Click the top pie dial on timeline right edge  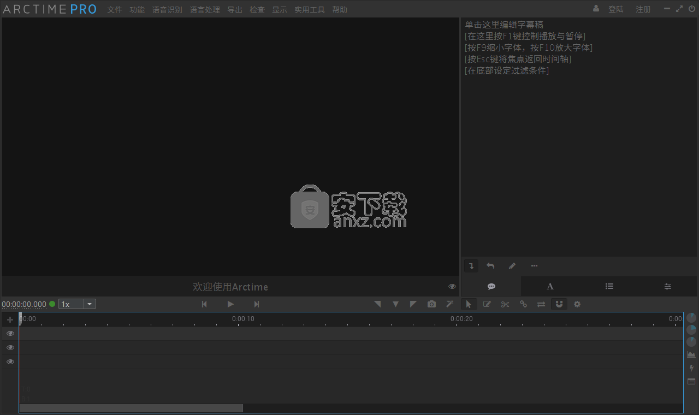pos(691,317)
